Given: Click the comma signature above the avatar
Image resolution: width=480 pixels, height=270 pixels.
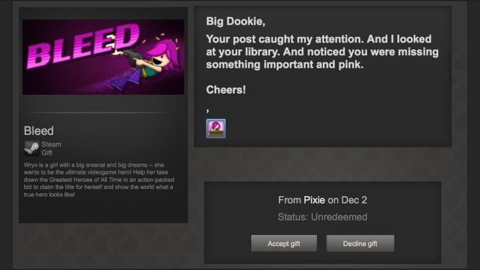Looking at the screenshot, I should point(208,110).
